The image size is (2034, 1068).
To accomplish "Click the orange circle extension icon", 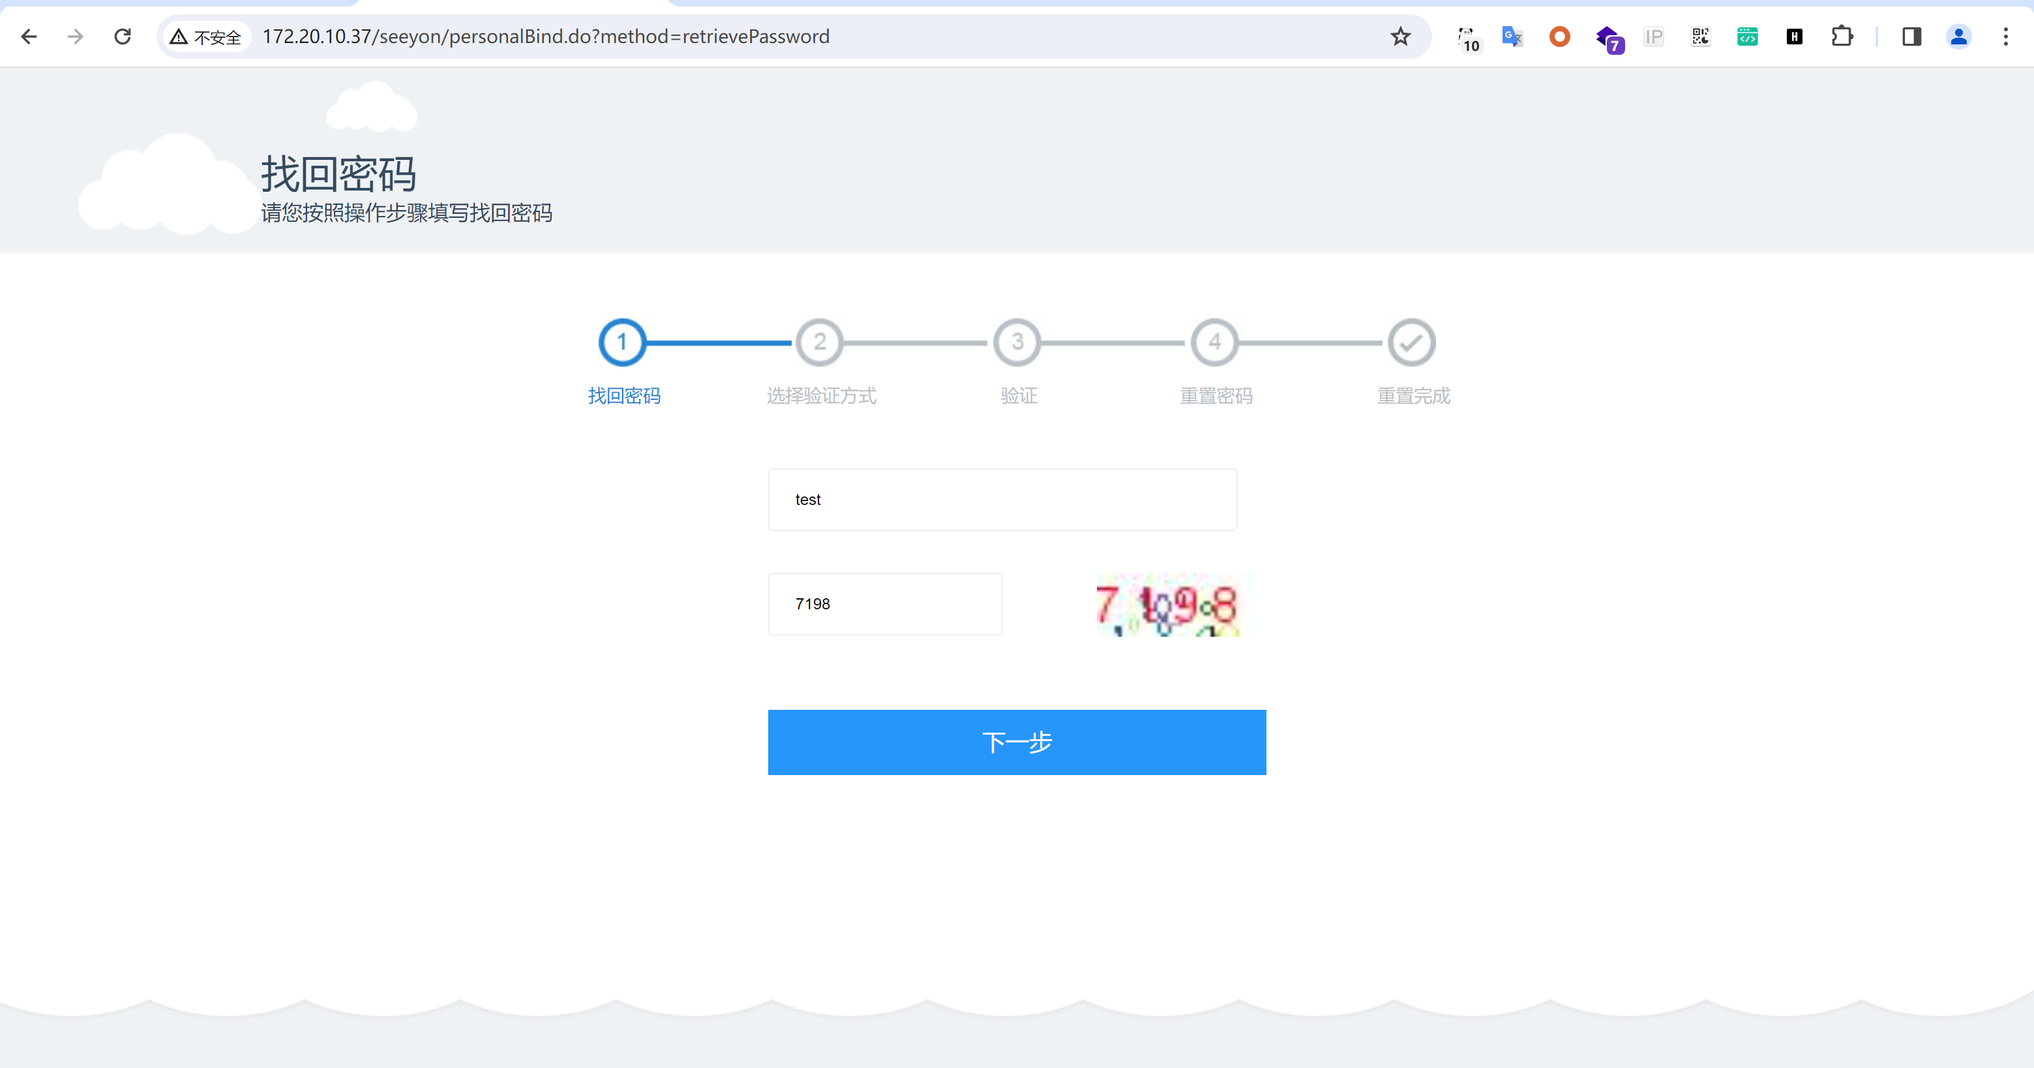I will coord(1559,37).
